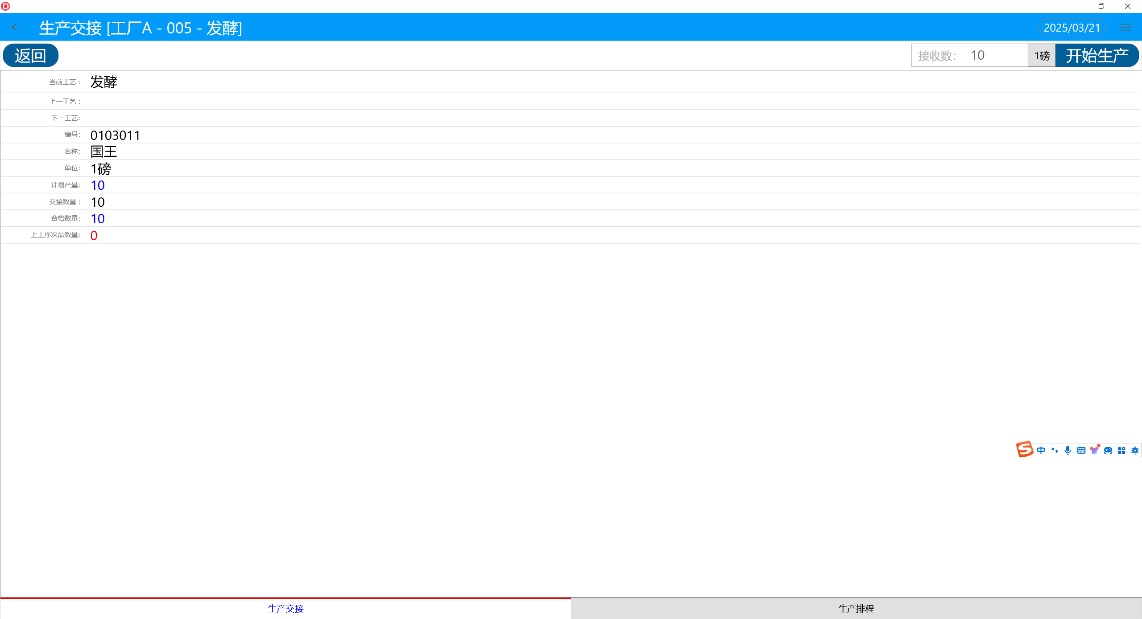Click the Sogou input method logo
This screenshot has height=619, width=1142.
coord(1024,450)
